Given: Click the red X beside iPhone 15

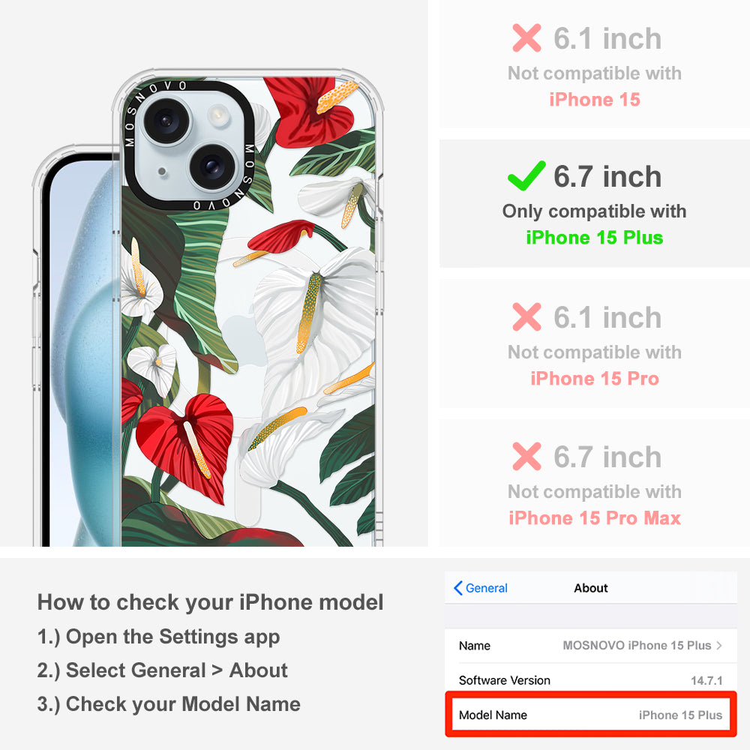Looking at the screenshot, I should click(526, 37).
